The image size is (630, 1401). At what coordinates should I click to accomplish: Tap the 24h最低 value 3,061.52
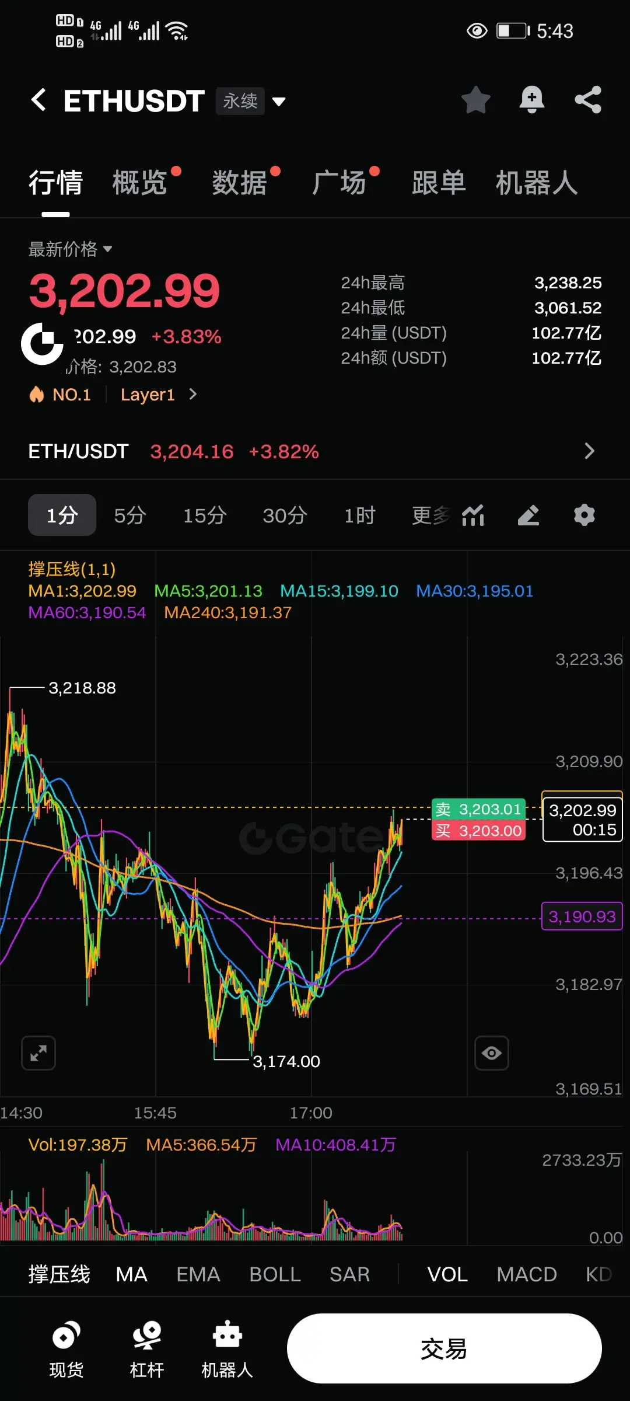pyautogui.click(x=568, y=308)
